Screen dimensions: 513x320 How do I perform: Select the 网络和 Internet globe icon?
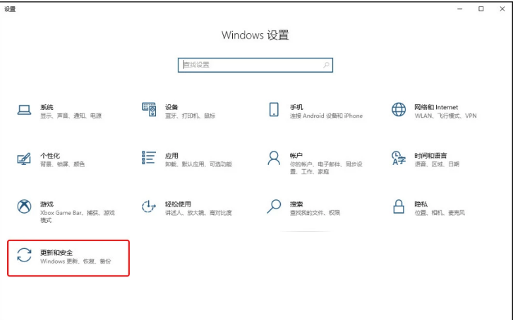pyautogui.click(x=399, y=110)
